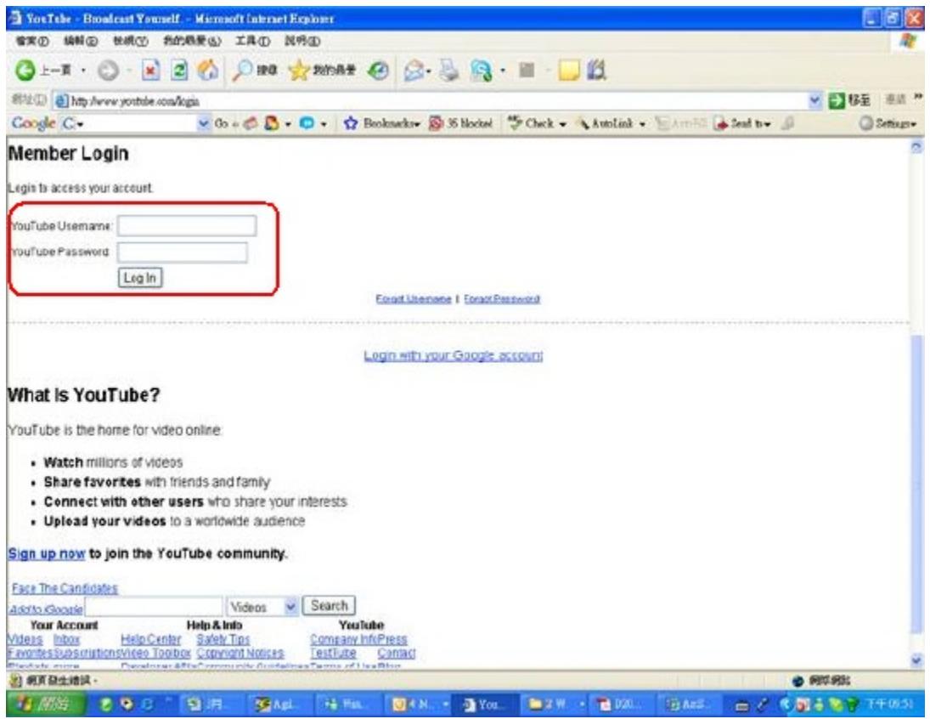Screen dimensions: 930x719
Task: Open the Windows Start button
Action: pyautogui.click(x=44, y=705)
